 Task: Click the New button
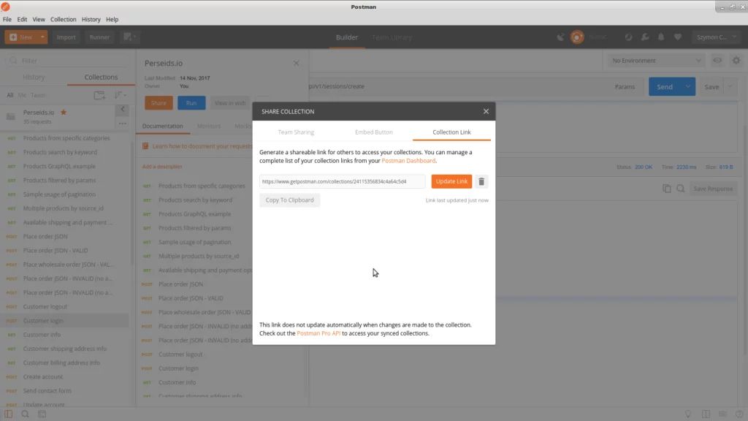coord(21,37)
